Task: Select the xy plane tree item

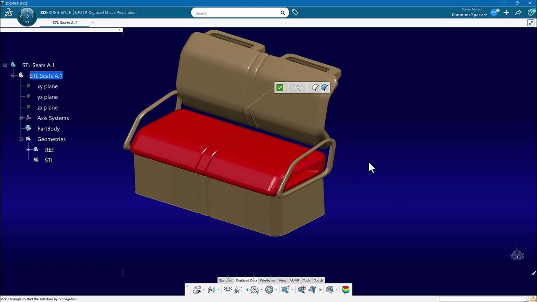Action: (x=47, y=86)
